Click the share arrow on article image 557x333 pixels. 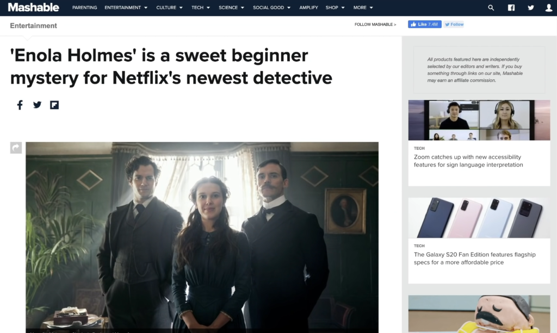[16, 148]
